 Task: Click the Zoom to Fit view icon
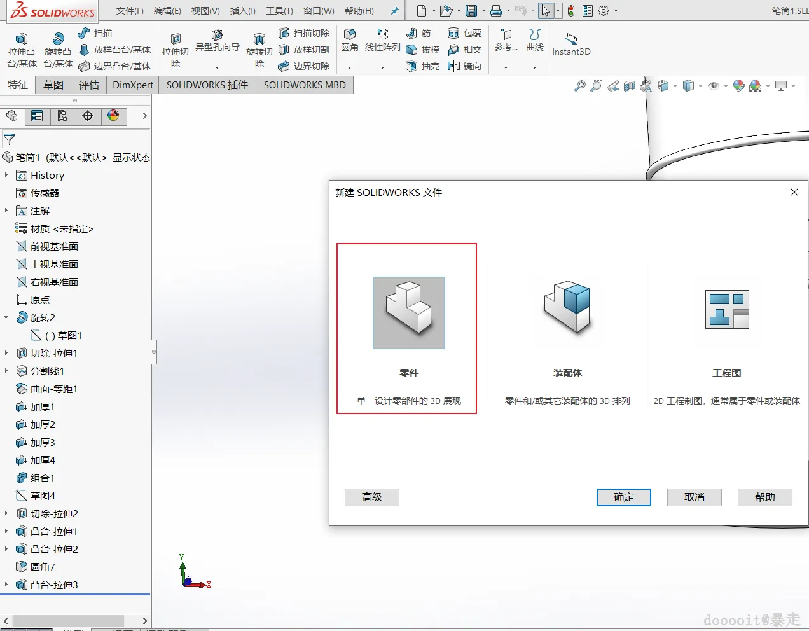[x=579, y=86]
